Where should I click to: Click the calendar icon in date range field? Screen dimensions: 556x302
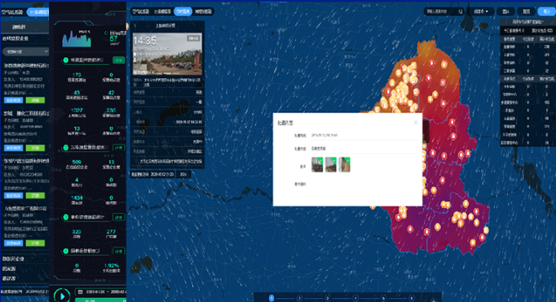tap(81, 292)
